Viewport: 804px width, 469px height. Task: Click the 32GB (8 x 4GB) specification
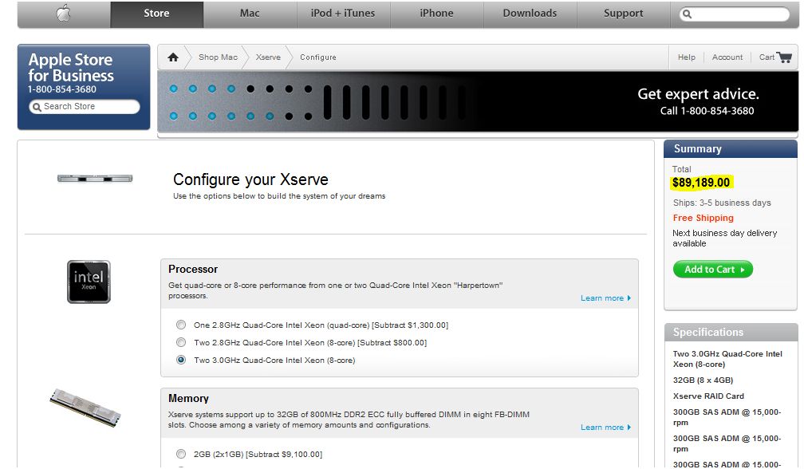click(x=703, y=380)
